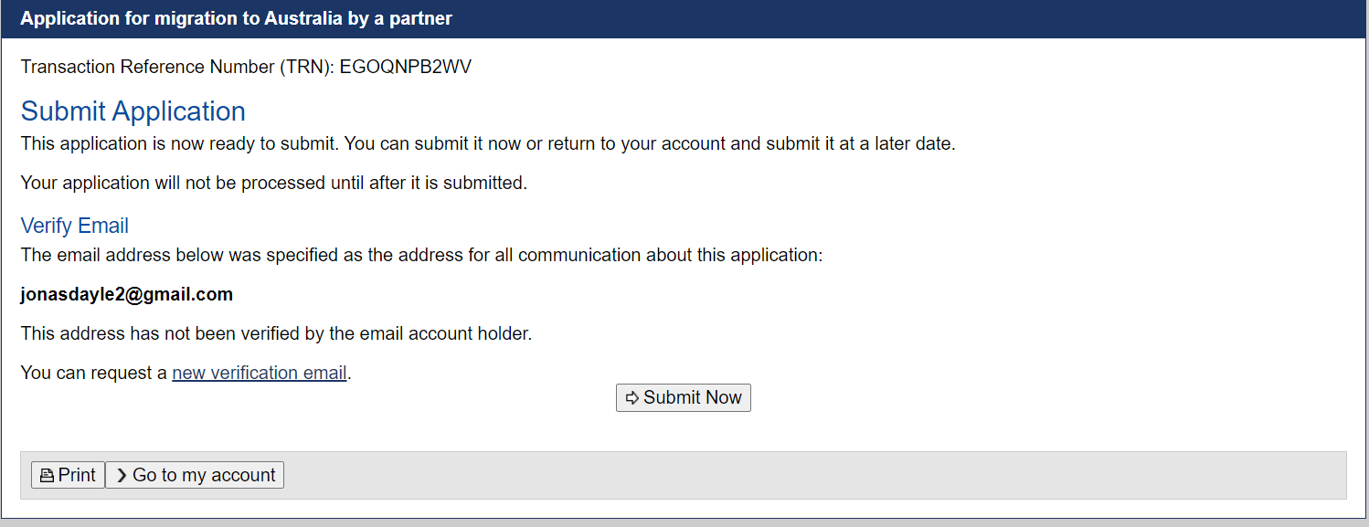
Task: Request a new verification email link
Action: pos(260,373)
